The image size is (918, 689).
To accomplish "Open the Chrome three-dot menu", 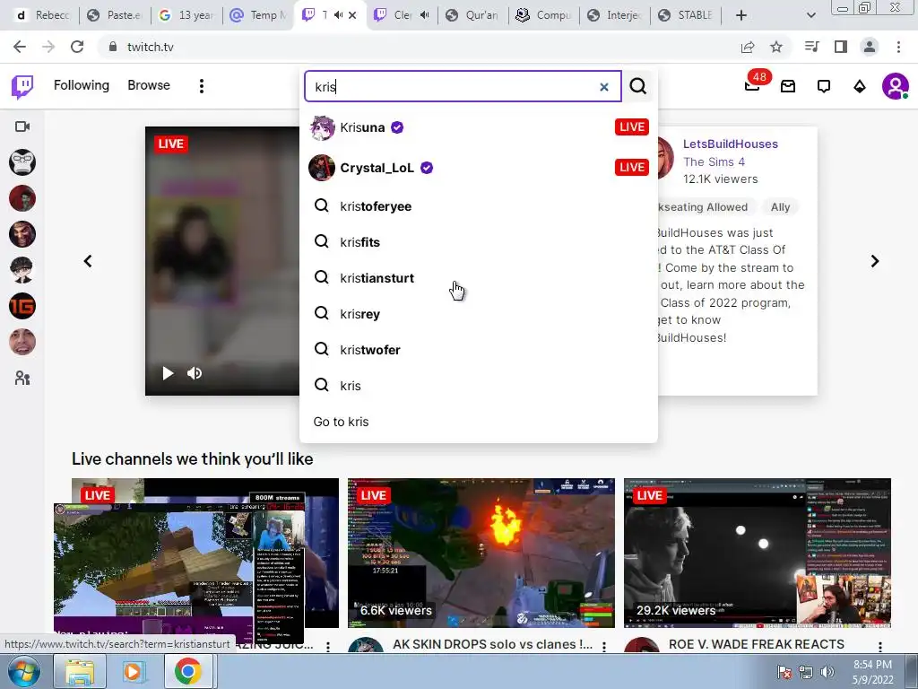I will [x=898, y=47].
